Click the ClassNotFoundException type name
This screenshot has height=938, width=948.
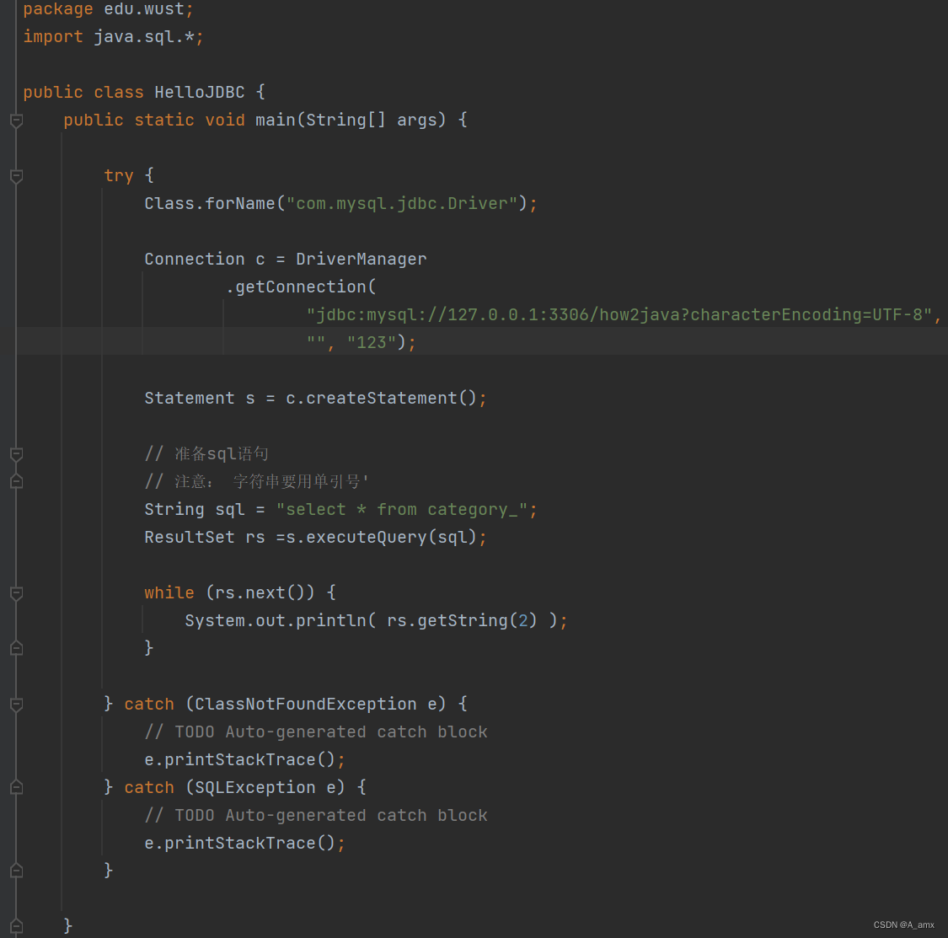[x=305, y=704]
